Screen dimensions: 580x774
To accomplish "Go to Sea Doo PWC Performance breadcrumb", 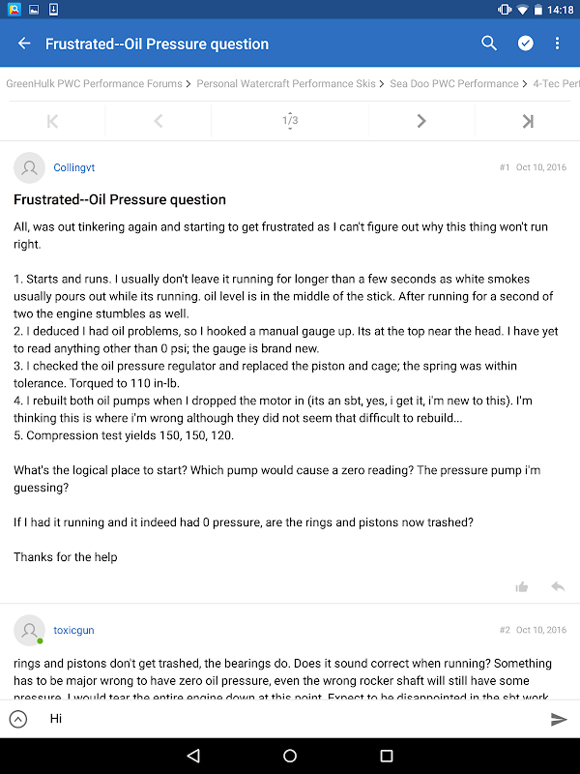I will pyautogui.click(x=454, y=84).
